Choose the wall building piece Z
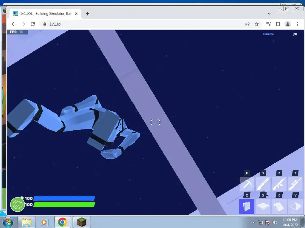This screenshot has width=305, height=228. (247, 207)
